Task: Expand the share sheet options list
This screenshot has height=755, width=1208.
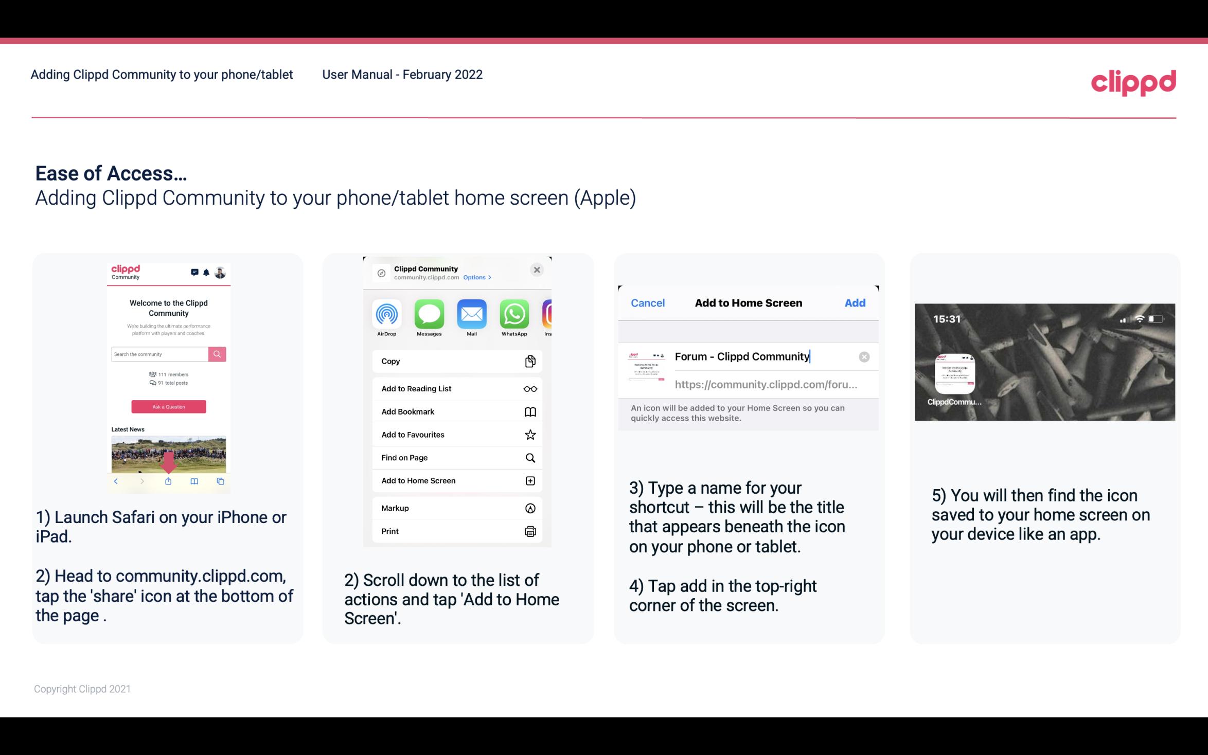Action: (476, 276)
